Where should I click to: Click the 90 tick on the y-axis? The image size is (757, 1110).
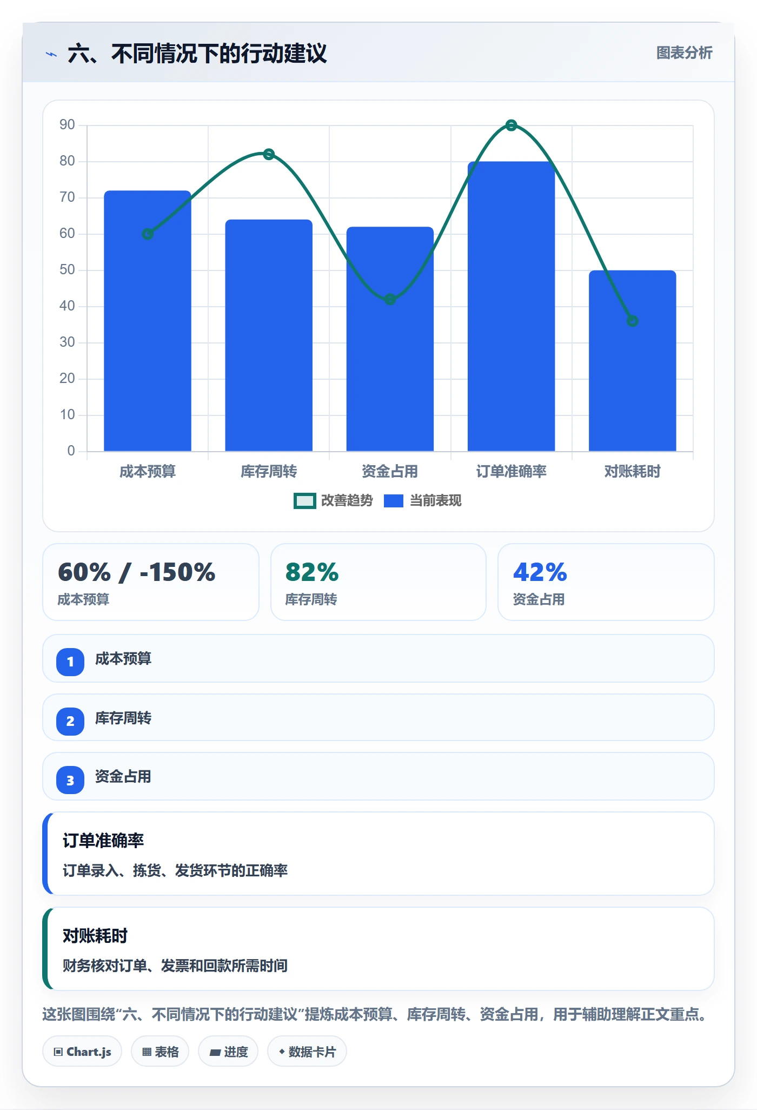(x=67, y=125)
